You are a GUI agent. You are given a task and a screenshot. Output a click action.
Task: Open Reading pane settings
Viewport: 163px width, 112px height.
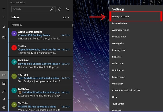[119, 50]
